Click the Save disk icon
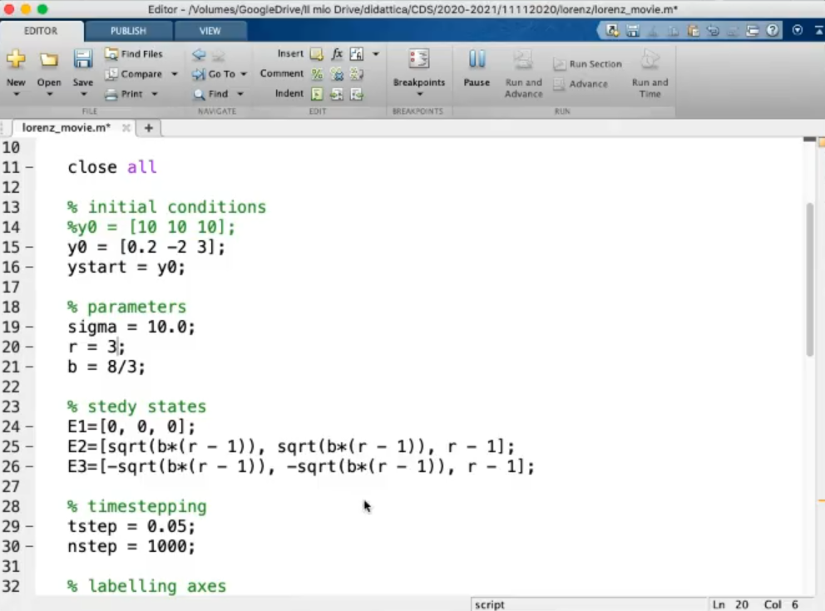825x611 pixels. pyautogui.click(x=82, y=61)
